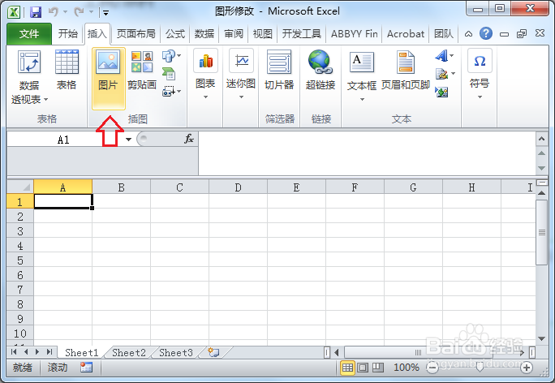Expand the PivotTable dropdown arrow

pyautogui.click(x=45, y=100)
